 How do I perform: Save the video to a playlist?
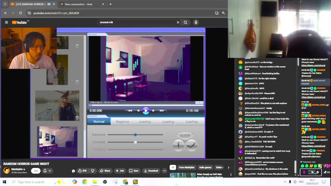point(134,171)
